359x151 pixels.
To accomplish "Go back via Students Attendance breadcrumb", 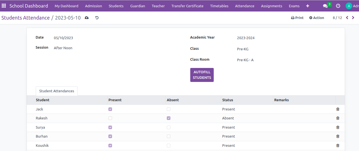I will pos(25,18).
